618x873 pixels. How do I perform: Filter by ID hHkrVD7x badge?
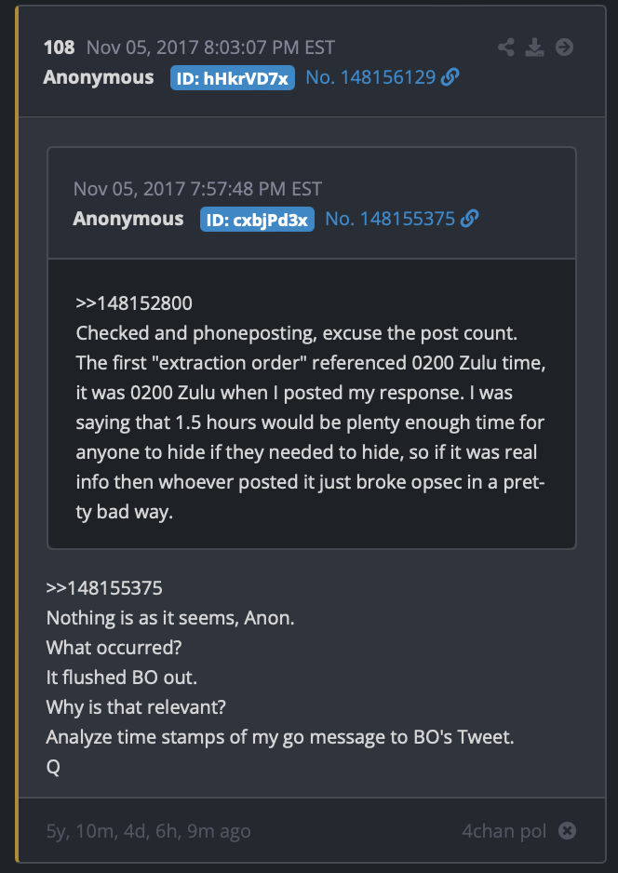(232, 78)
